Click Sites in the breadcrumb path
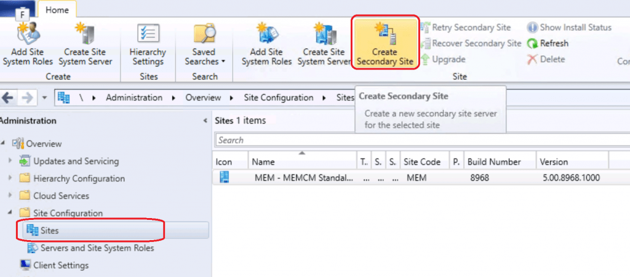The width and height of the screenshot is (630, 277). point(345,98)
